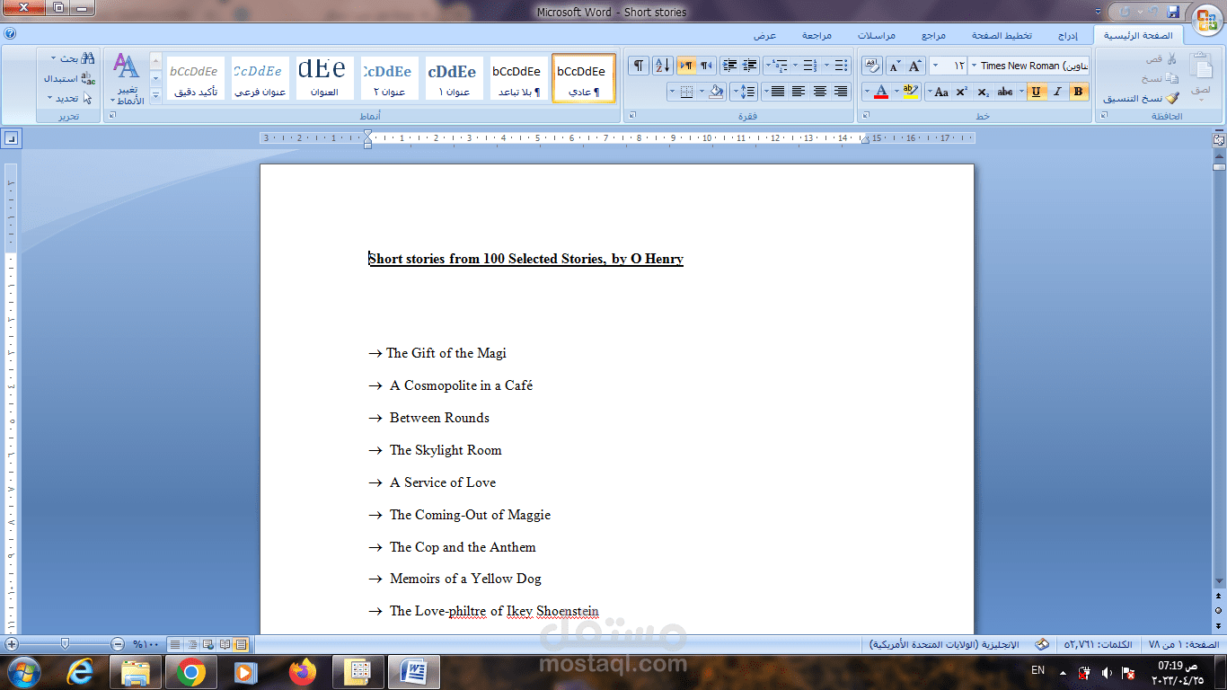Open the Mailings (مراسلات) tab
The image size is (1227, 690).
click(x=875, y=35)
